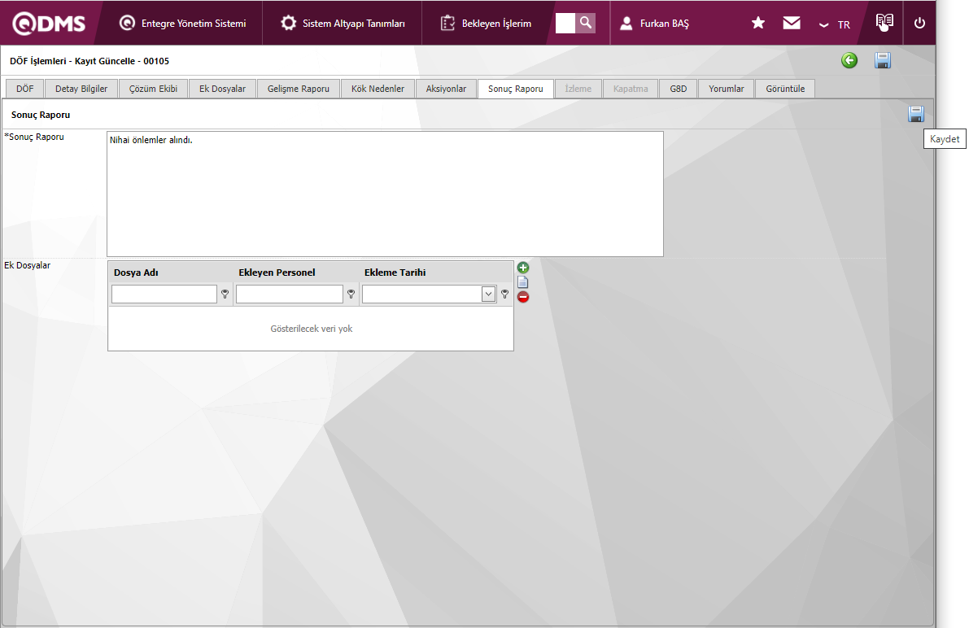
Task: Remove file with red minus icon
Action: click(x=523, y=297)
